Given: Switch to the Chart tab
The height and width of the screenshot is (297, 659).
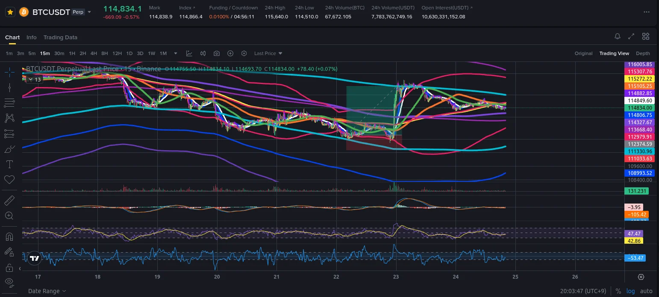Looking at the screenshot, I should [12, 38].
